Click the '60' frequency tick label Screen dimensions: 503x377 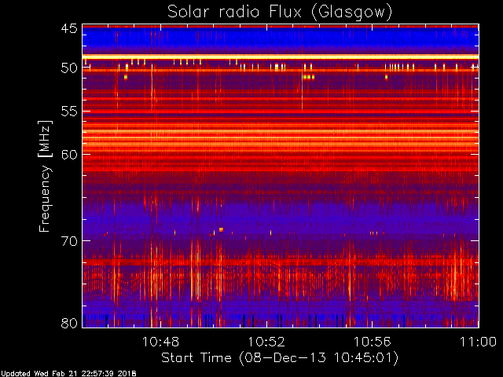pos(69,155)
